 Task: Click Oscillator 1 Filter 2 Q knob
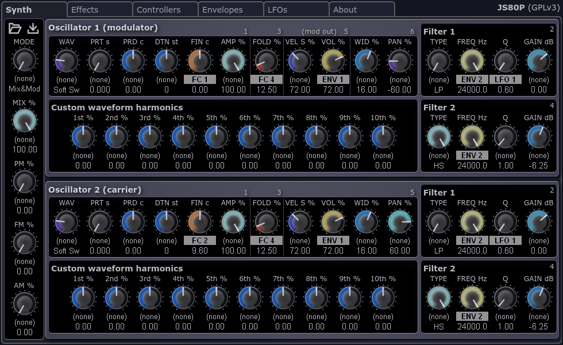(x=505, y=137)
